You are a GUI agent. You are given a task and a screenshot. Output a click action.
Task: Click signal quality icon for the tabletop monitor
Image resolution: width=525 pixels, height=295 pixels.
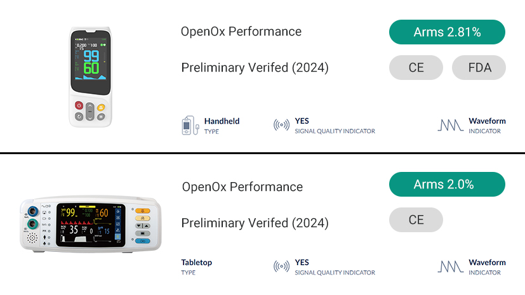281,267
